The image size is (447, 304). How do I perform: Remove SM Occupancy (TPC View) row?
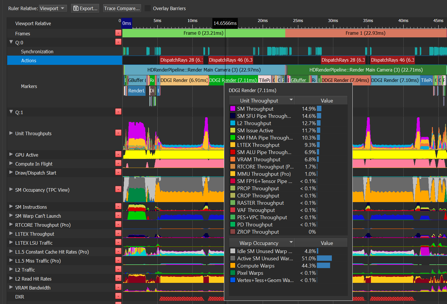118,189
